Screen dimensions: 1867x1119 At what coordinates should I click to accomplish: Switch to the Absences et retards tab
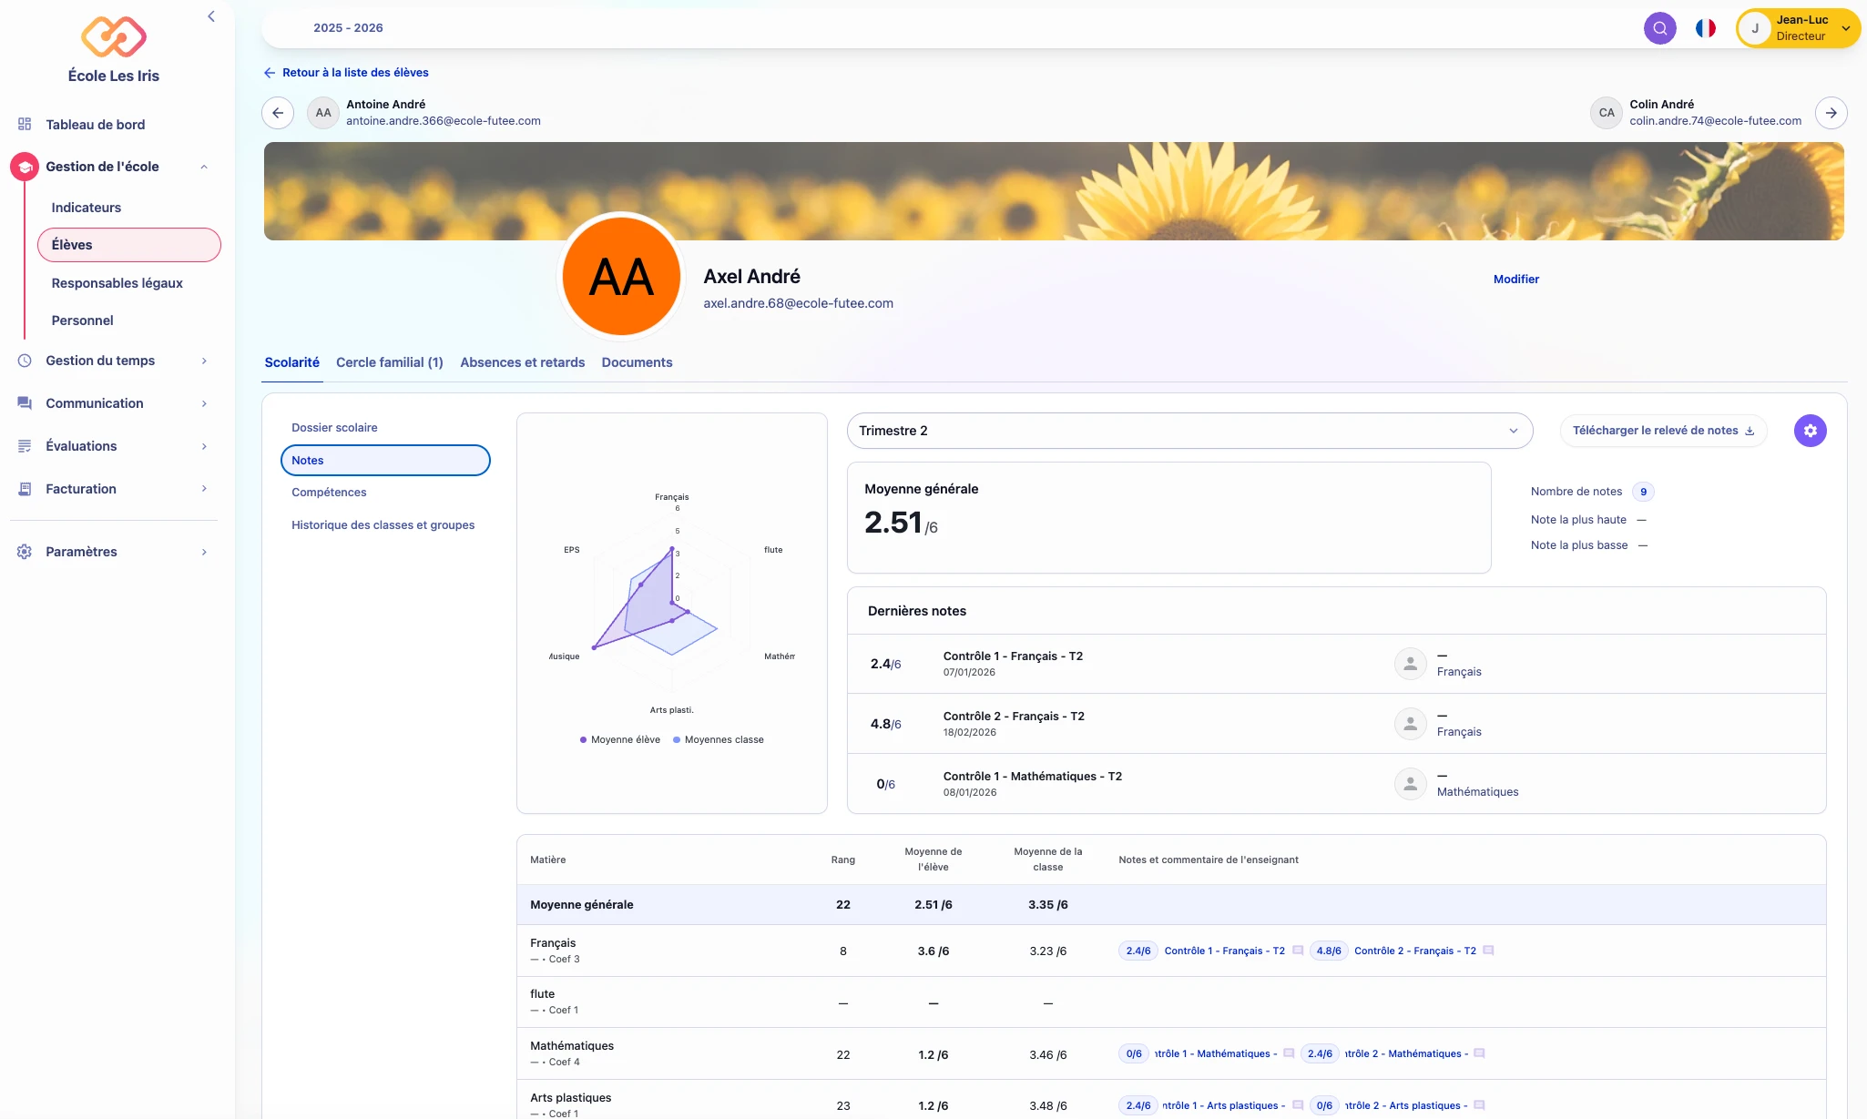523,362
